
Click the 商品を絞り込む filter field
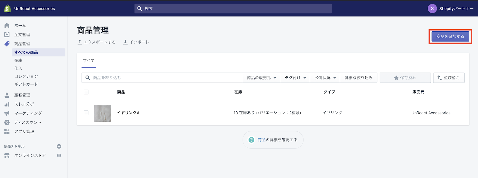(164, 78)
